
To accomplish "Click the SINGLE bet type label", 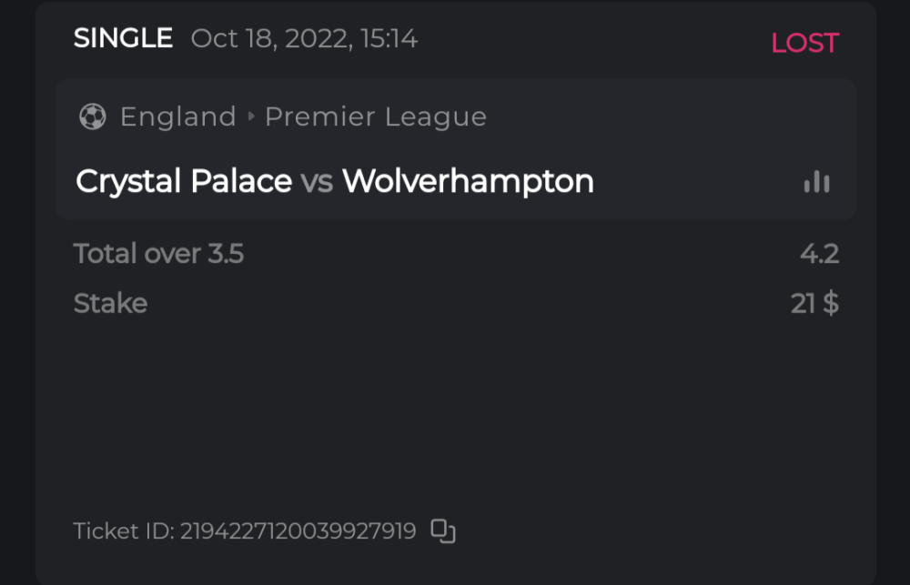I will coord(123,38).
